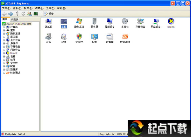Viewport: 191px width, 137px height.
Task: Open the 收藏(O) menu
Action: 39,8
